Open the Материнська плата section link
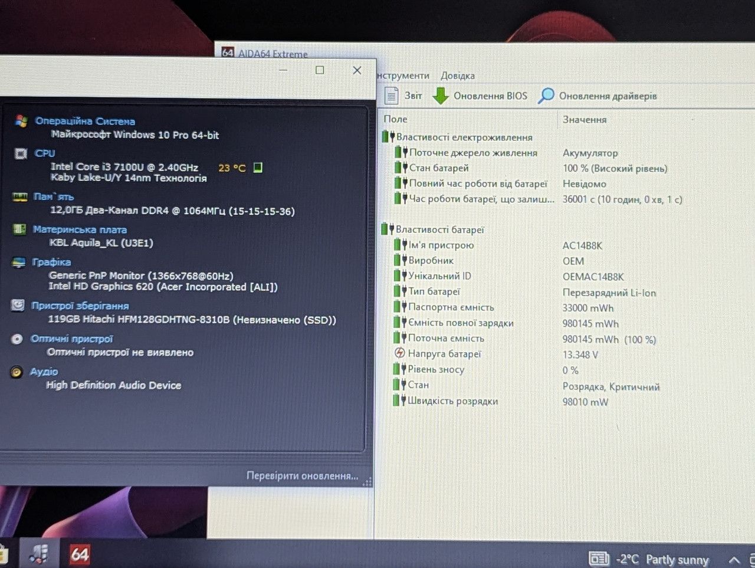This screenshot has height=568, width=755. [80, 229]
